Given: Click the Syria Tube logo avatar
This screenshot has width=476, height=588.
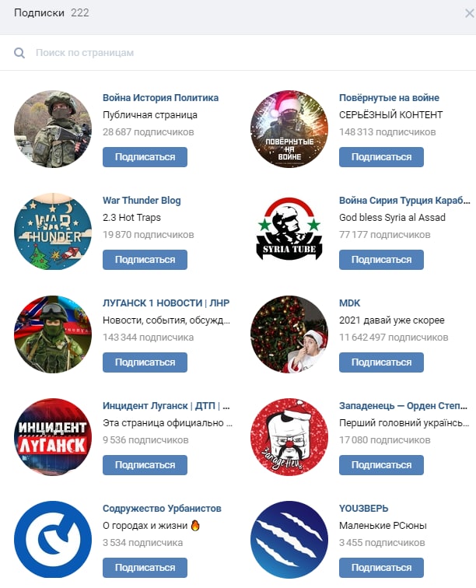Looking at the screenshot, I should pyautogui.click(x=289, y=231).
